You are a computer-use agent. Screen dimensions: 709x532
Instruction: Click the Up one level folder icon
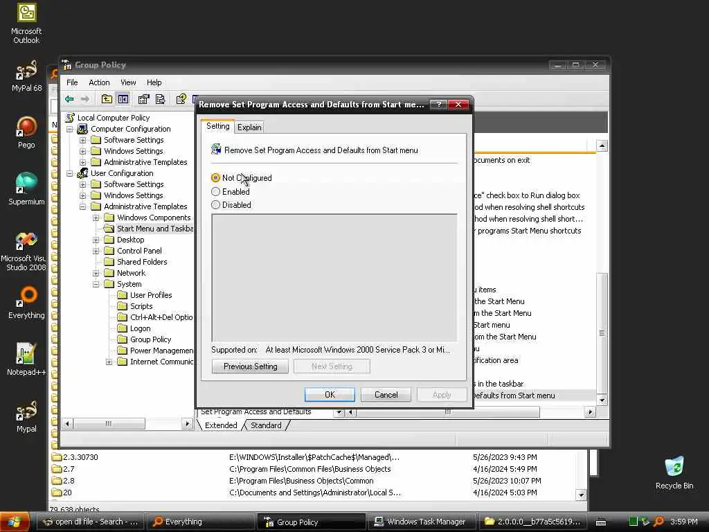coord(107,99)
